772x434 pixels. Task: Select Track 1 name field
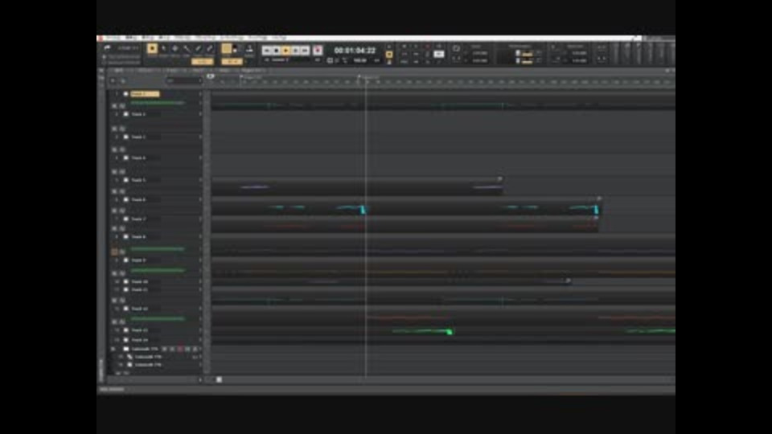pos(145,93)
